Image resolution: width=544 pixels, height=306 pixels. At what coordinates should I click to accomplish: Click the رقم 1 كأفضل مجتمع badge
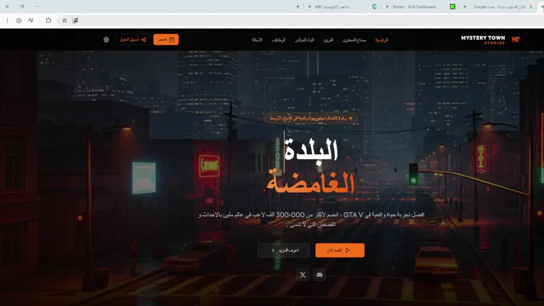click(311, 118)
